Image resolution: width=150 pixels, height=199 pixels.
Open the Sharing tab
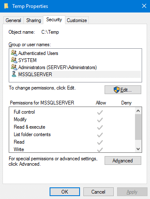coord(33,20)
